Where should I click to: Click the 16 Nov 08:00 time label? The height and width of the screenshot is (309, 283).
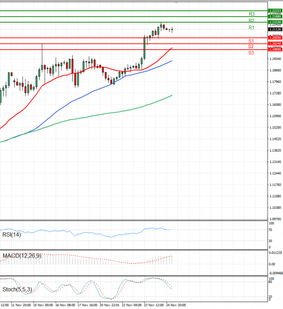pyautogui.click(x=65, y=305)
